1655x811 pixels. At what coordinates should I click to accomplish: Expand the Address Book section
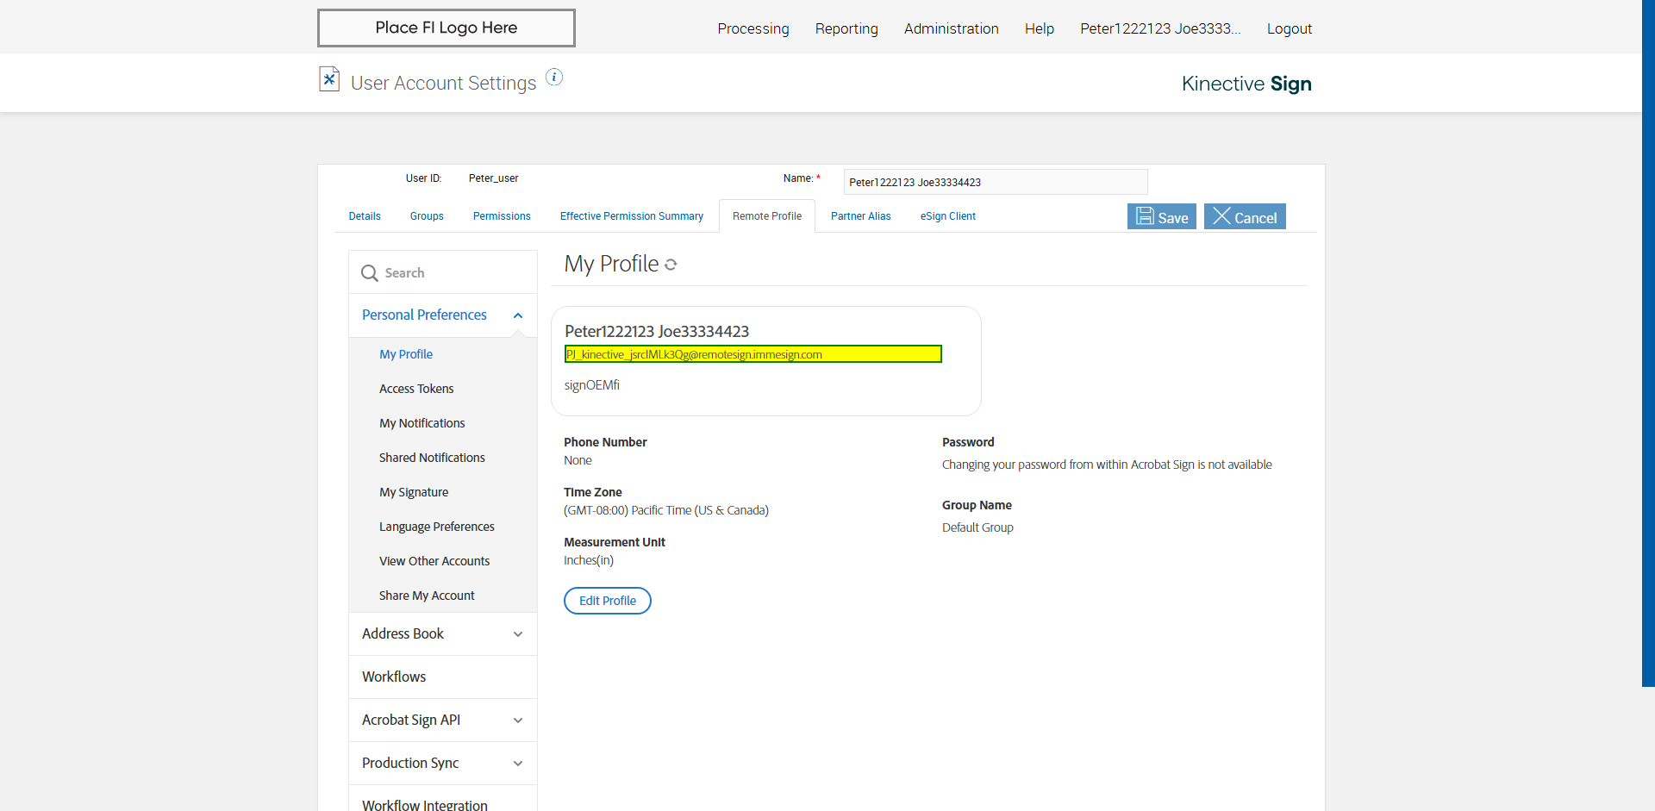pos(518,634)
